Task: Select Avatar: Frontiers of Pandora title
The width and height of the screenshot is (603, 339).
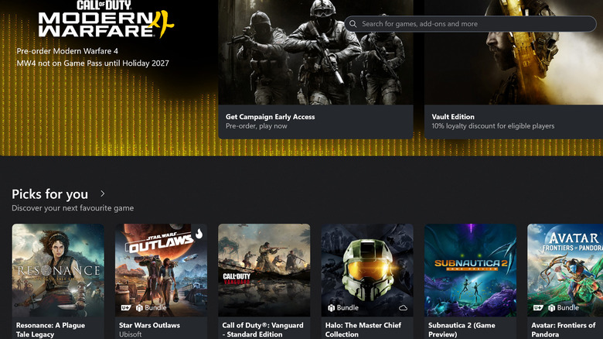Action: [564, 330]
